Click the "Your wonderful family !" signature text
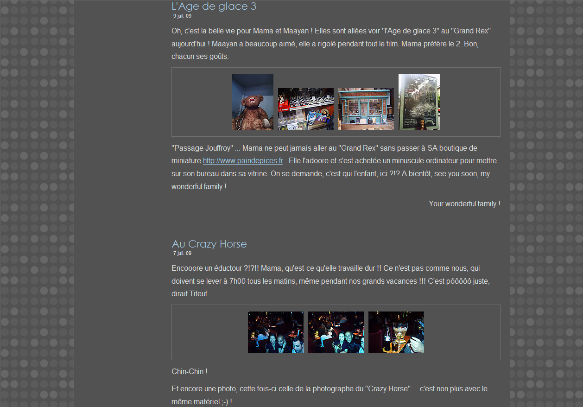583x407 pixels. (x=464, y=204)
